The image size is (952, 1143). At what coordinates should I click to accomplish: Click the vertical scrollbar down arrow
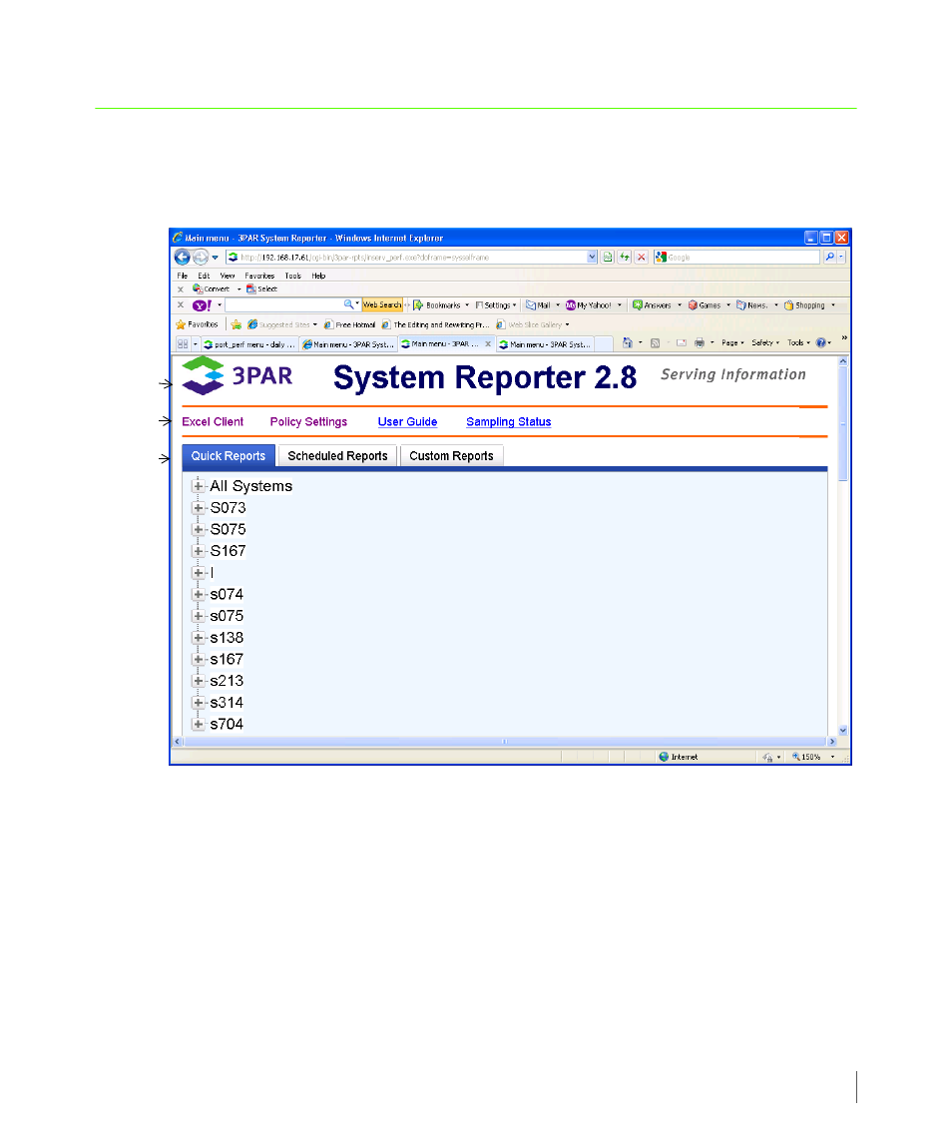click(843, 730)
